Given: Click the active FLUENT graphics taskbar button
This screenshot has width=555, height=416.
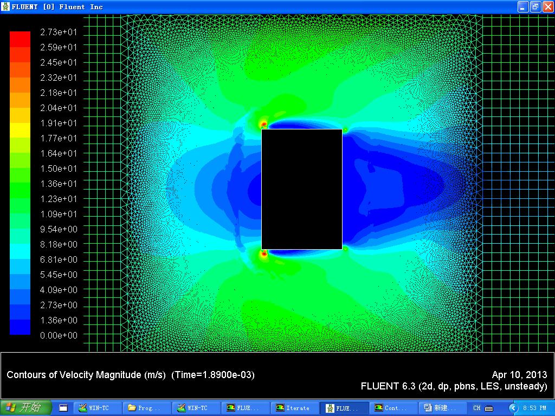Looking at the screenshot, I should click(344, 408).
